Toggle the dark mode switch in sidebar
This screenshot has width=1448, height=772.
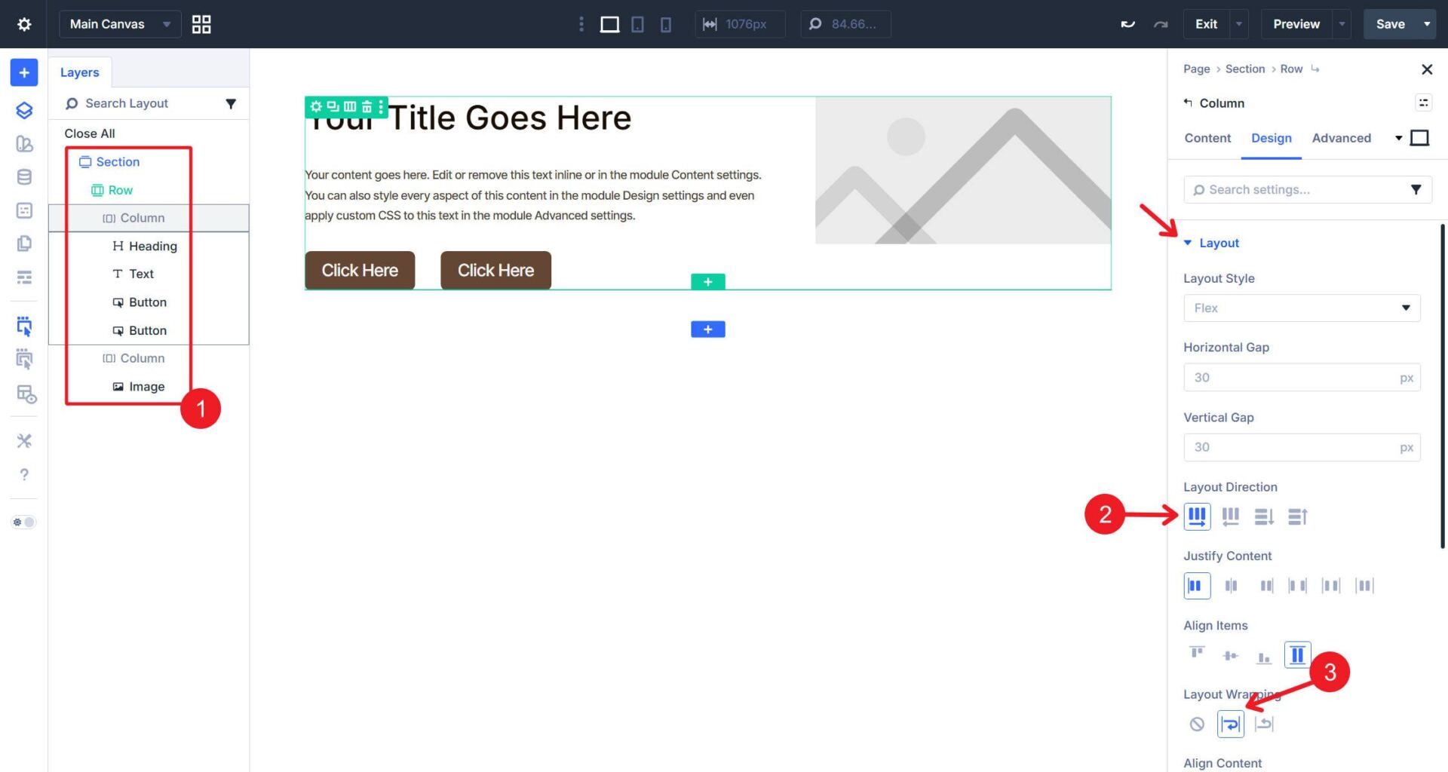(24, 522)
